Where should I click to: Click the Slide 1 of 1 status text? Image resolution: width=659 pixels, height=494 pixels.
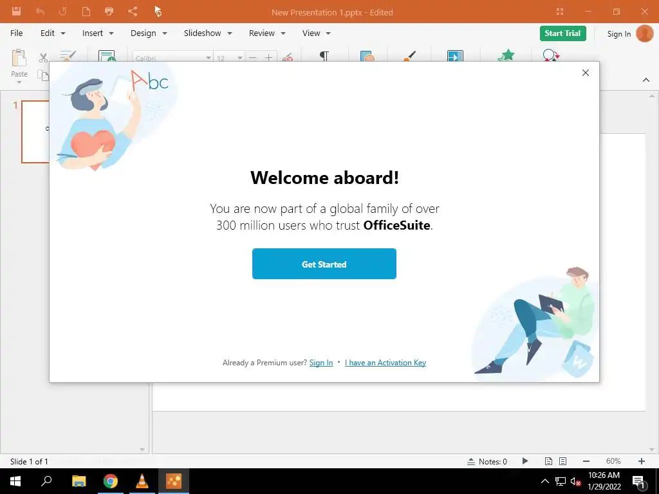pyautogui.click(x=29, y=462)
